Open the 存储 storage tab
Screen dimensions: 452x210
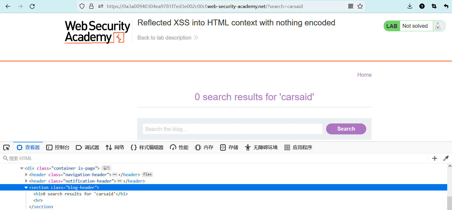coord(229,147)
